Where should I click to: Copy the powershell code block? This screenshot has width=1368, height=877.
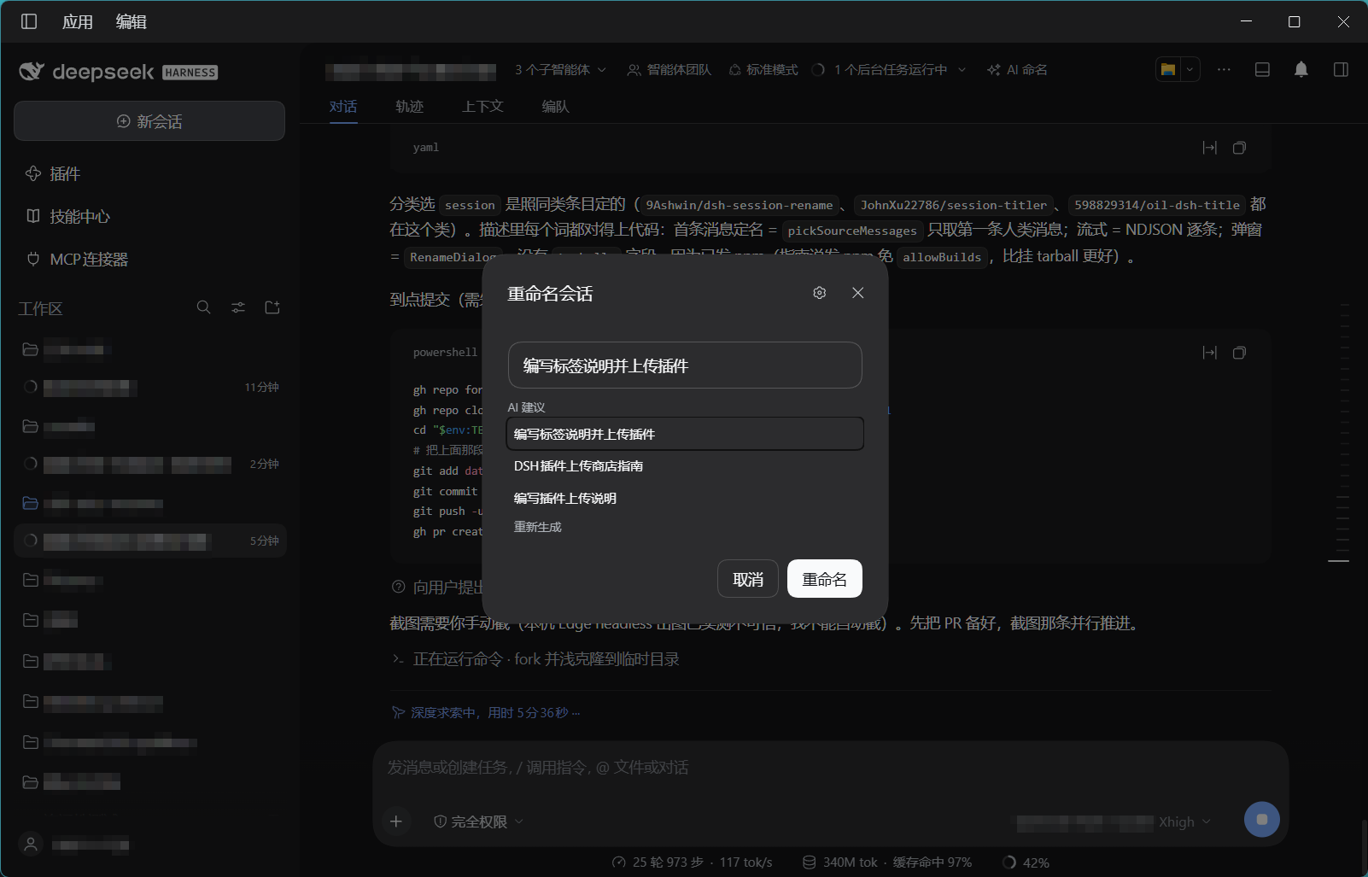[x=1239, y=353]
